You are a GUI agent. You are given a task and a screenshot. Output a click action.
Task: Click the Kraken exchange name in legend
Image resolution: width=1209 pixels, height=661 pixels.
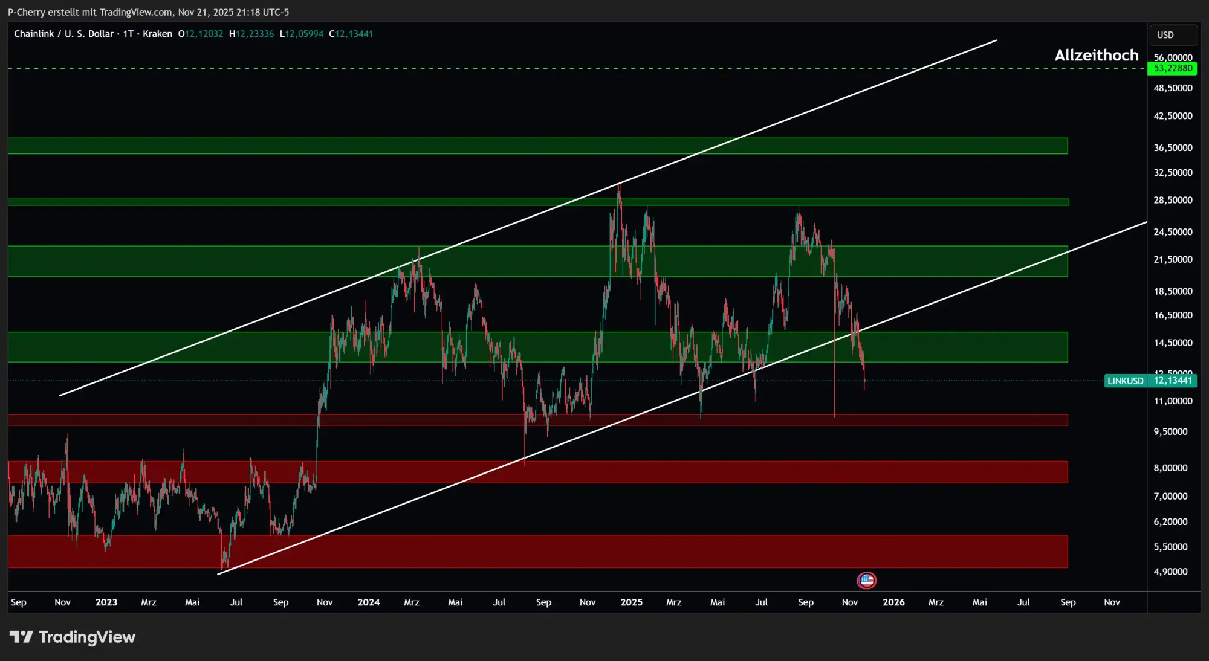(x=157, y=34)
